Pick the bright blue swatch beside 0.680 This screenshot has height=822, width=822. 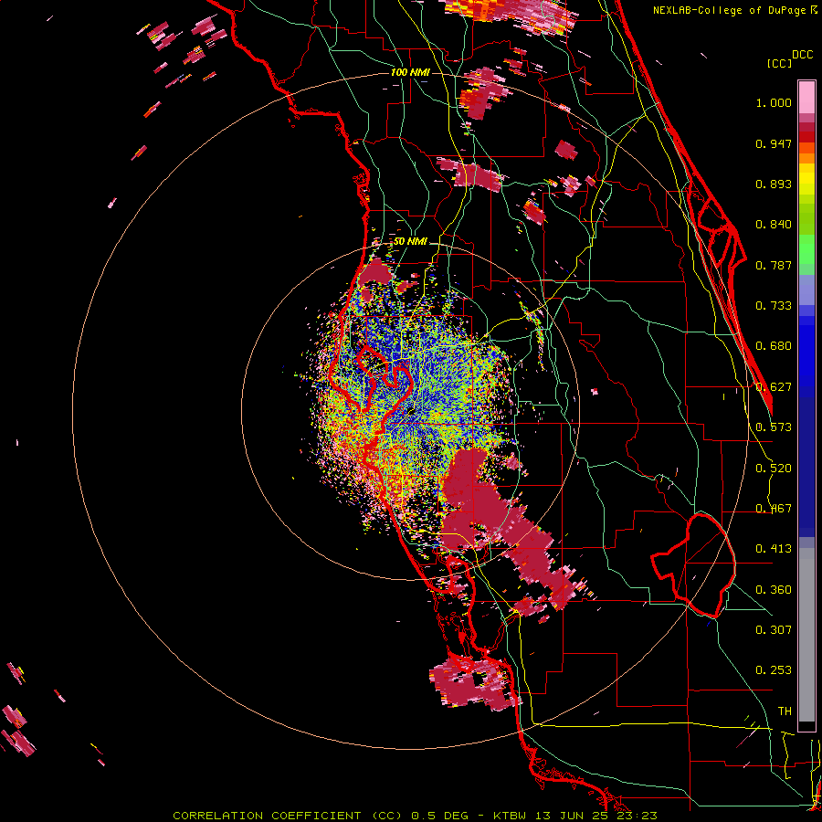tap(806, 352)
